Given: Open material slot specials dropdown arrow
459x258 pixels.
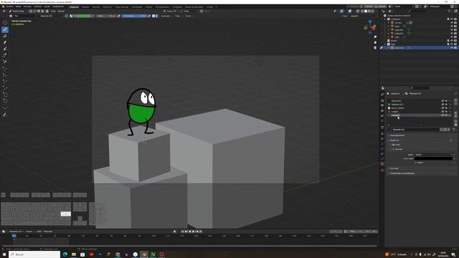Looking at the screenshot, I should pyautogui.click(x=455, y=107).
